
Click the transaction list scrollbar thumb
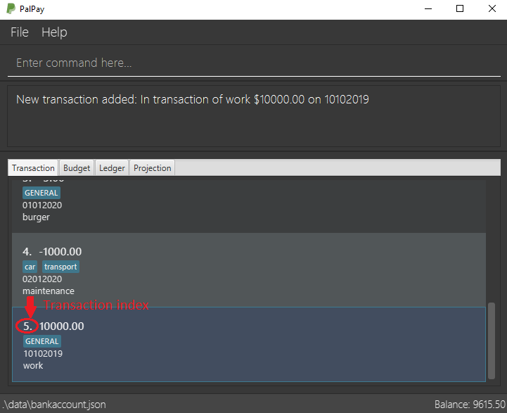coord(492,341)
